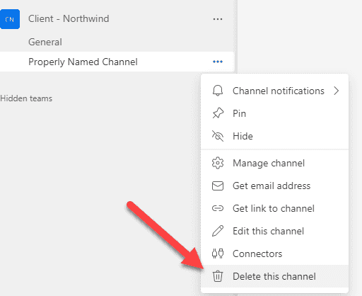Screen dimensions: 362x296
Task: Click the trash can delete icon
Action: tap(218, 276)
